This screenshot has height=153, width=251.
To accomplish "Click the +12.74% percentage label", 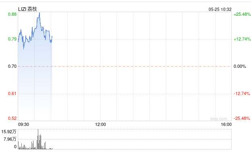I will (242, 39).
